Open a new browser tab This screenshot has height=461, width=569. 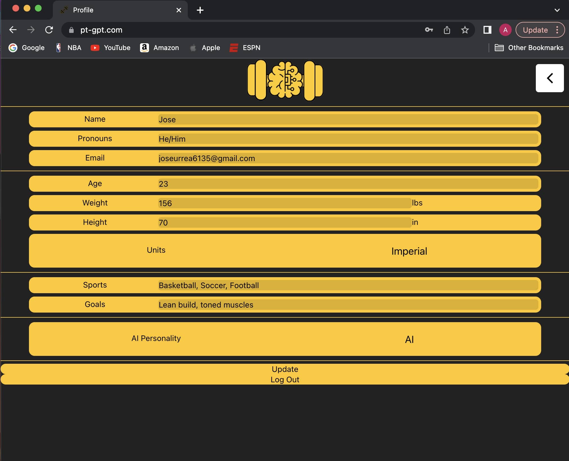[x=200, y=10]
